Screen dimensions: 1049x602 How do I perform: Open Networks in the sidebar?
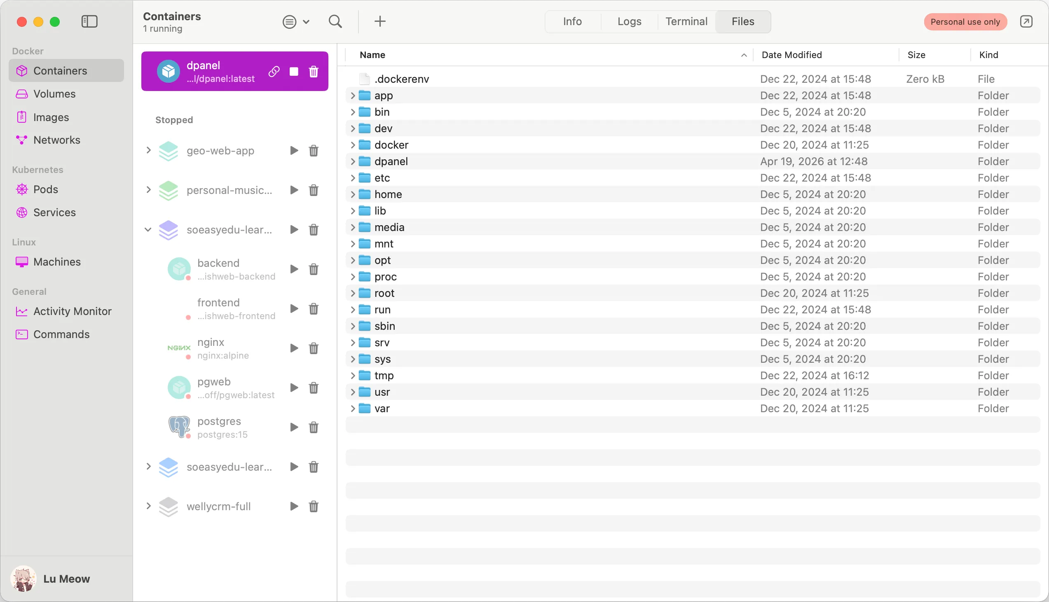(66, 140)
